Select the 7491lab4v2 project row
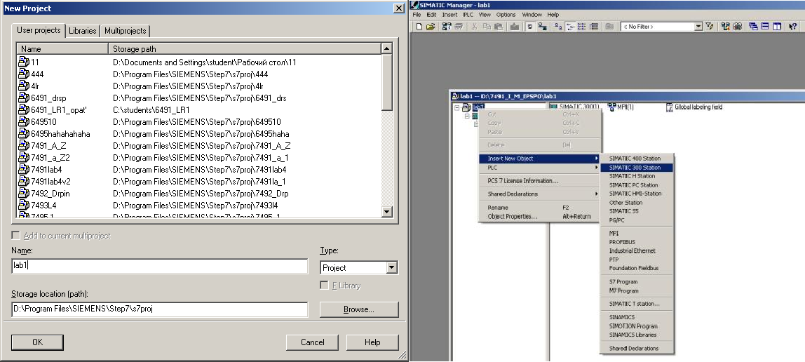805x362 pixels. click(x=200, y=182)
